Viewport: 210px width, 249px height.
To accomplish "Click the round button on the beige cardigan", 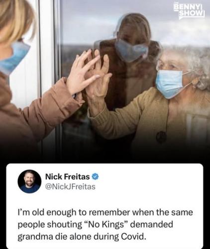I will click(x=161, y=137).
